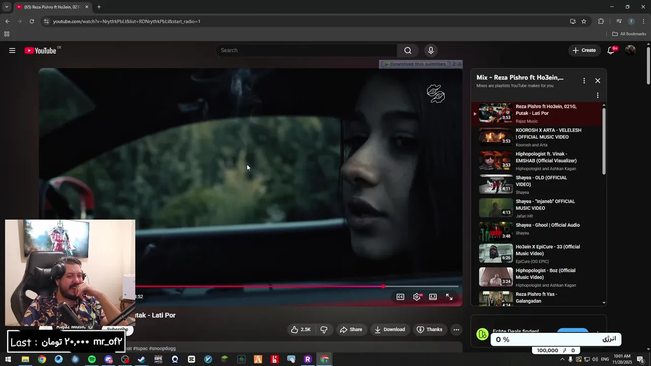
Task: Switch to theater mode in the player
Action: click(433, 297)
